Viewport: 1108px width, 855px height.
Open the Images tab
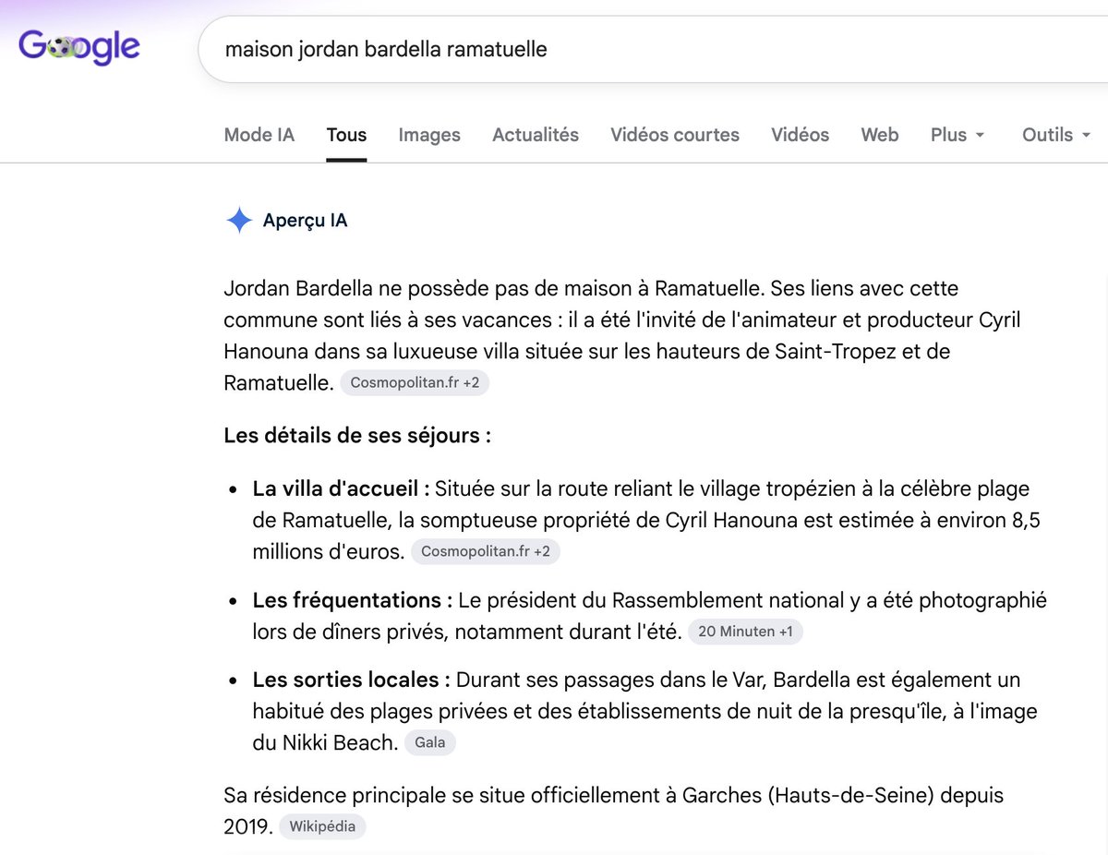click(x=429, y=135)
